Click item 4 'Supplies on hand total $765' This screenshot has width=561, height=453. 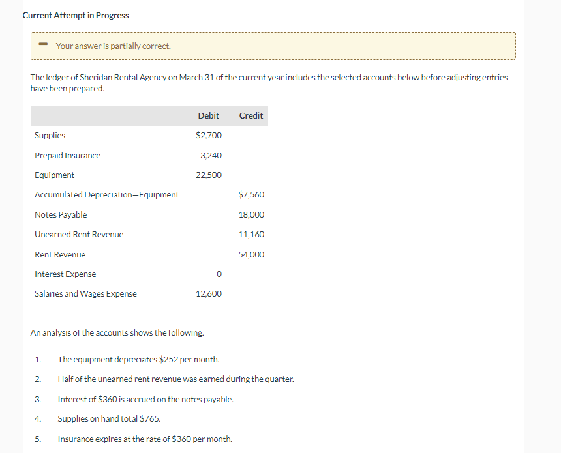(x=109, y=419)
